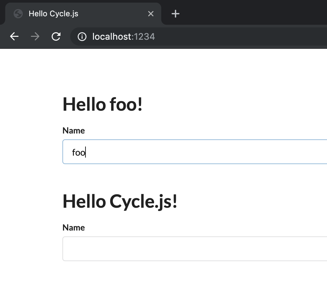Close the Hello Cycle.js tab
The width and height of the screenshot is (327, 295).
(x=150, y=14)
